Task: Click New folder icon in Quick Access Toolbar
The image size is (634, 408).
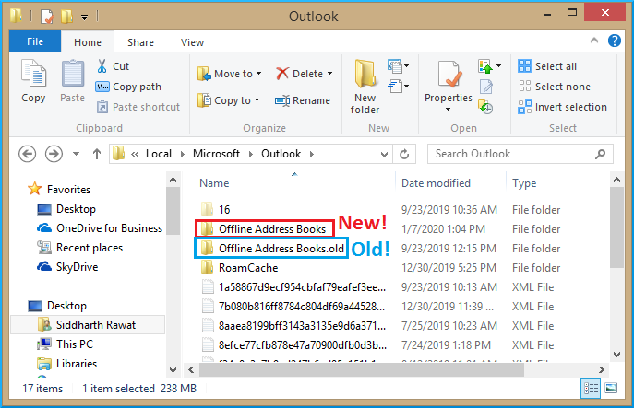Action: coord(66,17)
